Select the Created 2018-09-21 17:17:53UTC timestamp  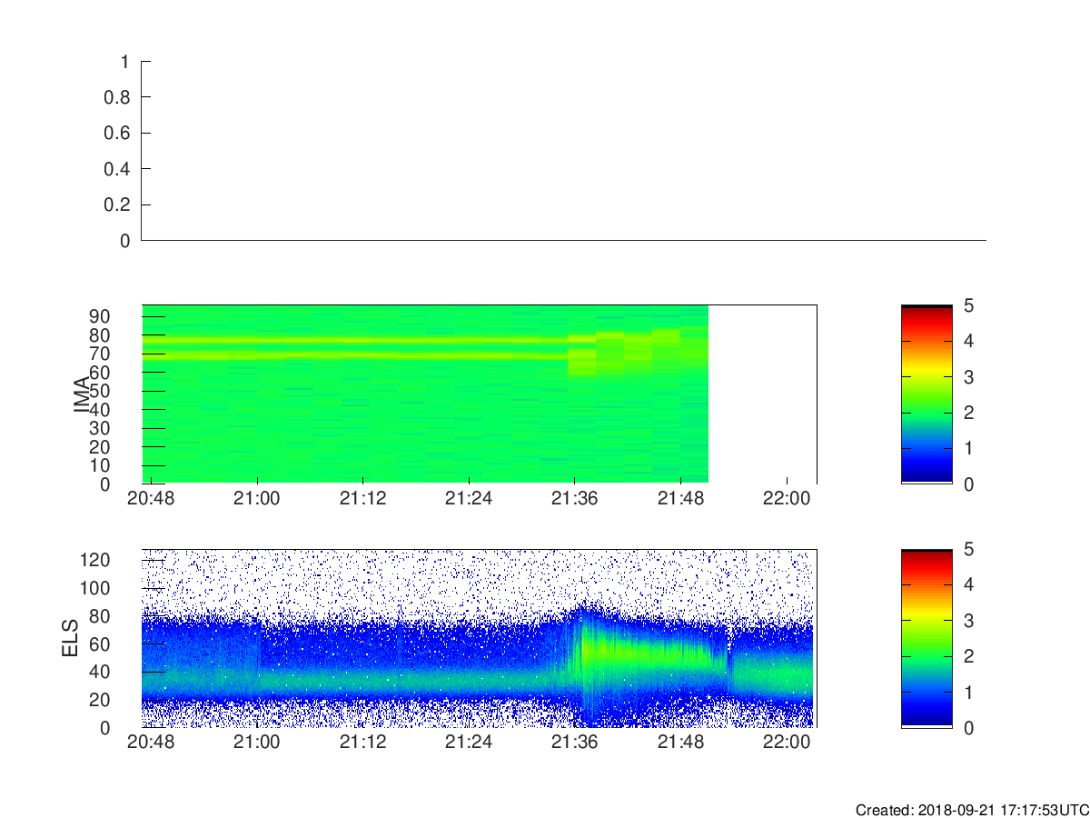(x=972, y=810)
